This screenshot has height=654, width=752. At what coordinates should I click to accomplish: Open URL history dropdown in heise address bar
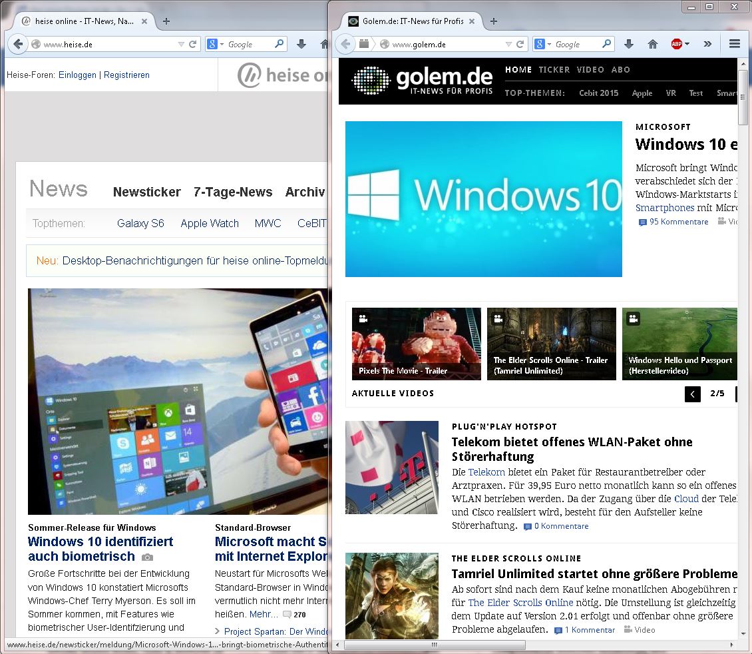pos(181,44)
